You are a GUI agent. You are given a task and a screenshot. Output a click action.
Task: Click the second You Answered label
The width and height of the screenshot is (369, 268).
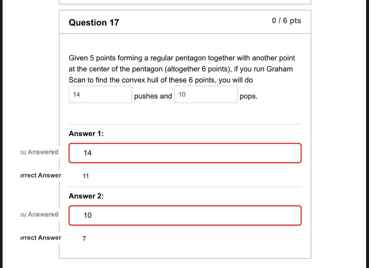pos(38,214)
